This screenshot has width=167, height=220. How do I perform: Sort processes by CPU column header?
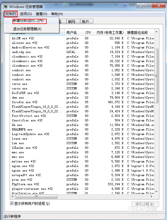tap(88, 32)
